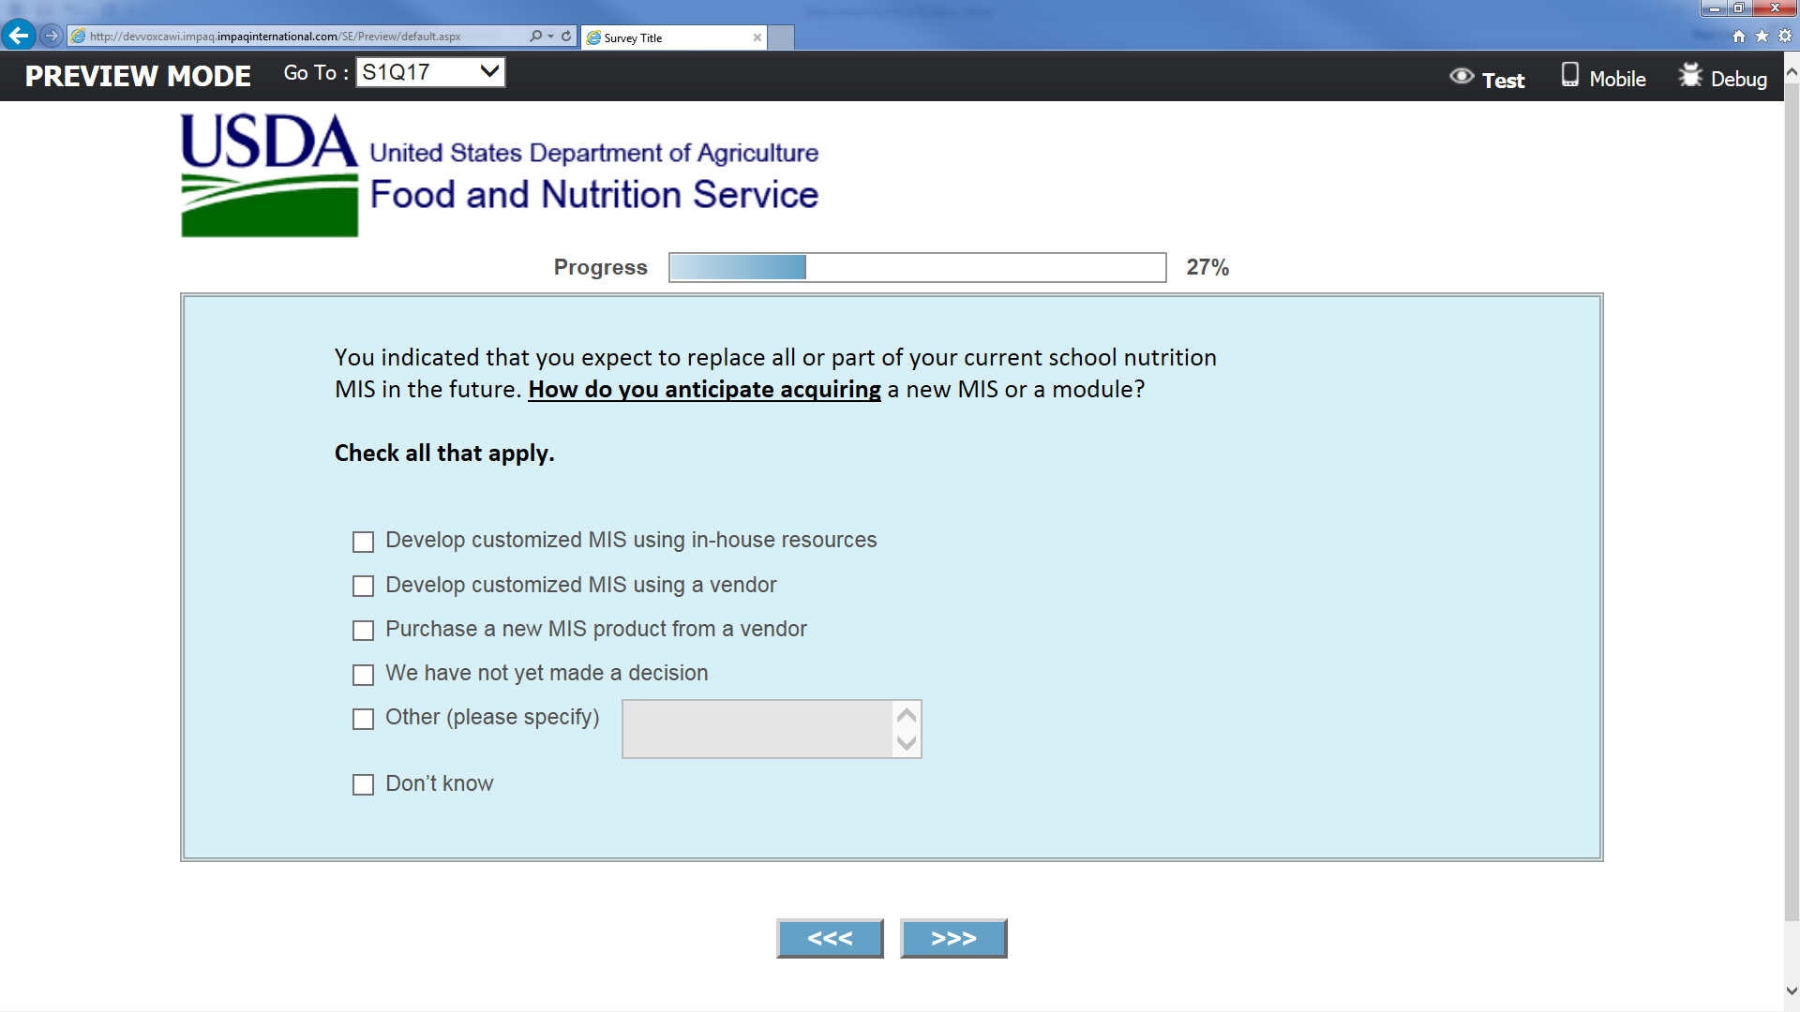Image resolution: width=1800 pixels, height=1012 pixels.
Task: Check 'Purchase a new MIS product from a vendor'
Action: tap(363, 631)
